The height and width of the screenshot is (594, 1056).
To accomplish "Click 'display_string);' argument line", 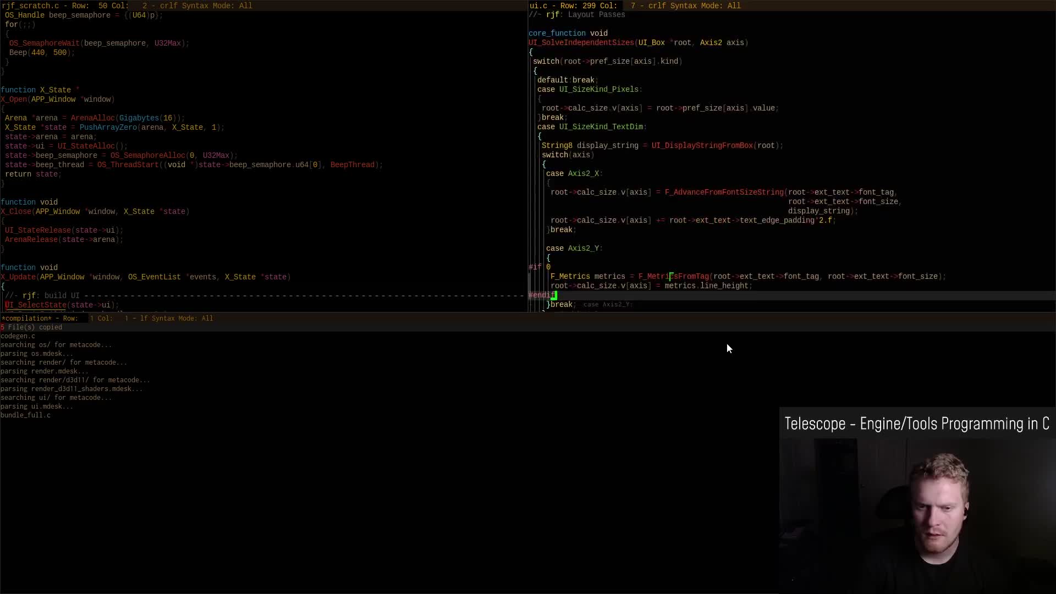I will tap(823, 211).
